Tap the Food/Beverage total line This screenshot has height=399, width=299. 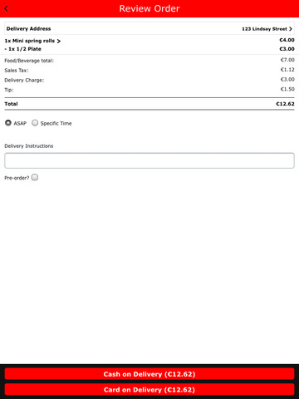click(149, 60)
